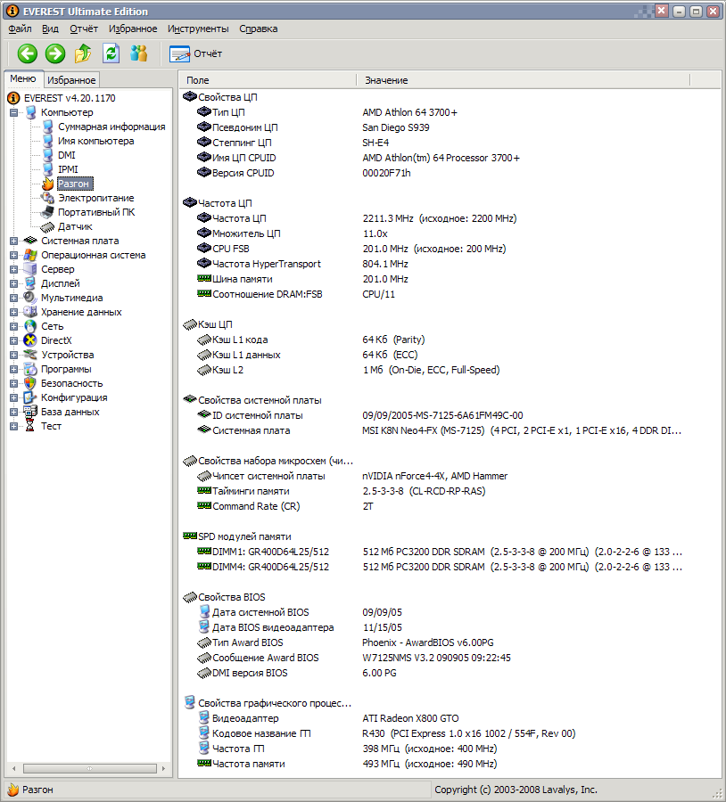
Task: Expand the Операционная система node
Action: [x=13, y=255]
